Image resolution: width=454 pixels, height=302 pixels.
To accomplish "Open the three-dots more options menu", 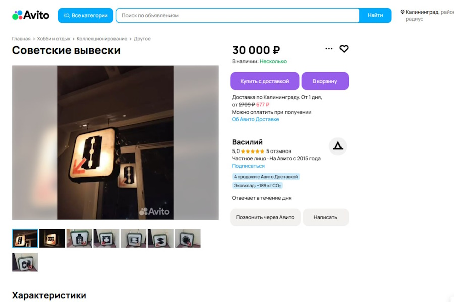I will point(329,49).
